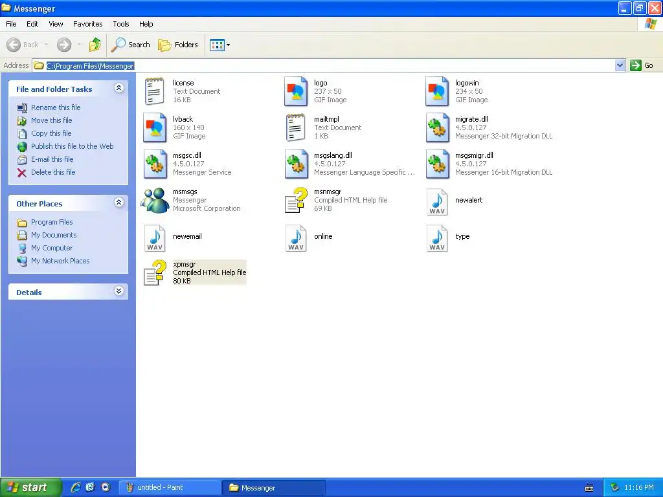
Task: Click the xpmsgr file name label
Action: 185,264
